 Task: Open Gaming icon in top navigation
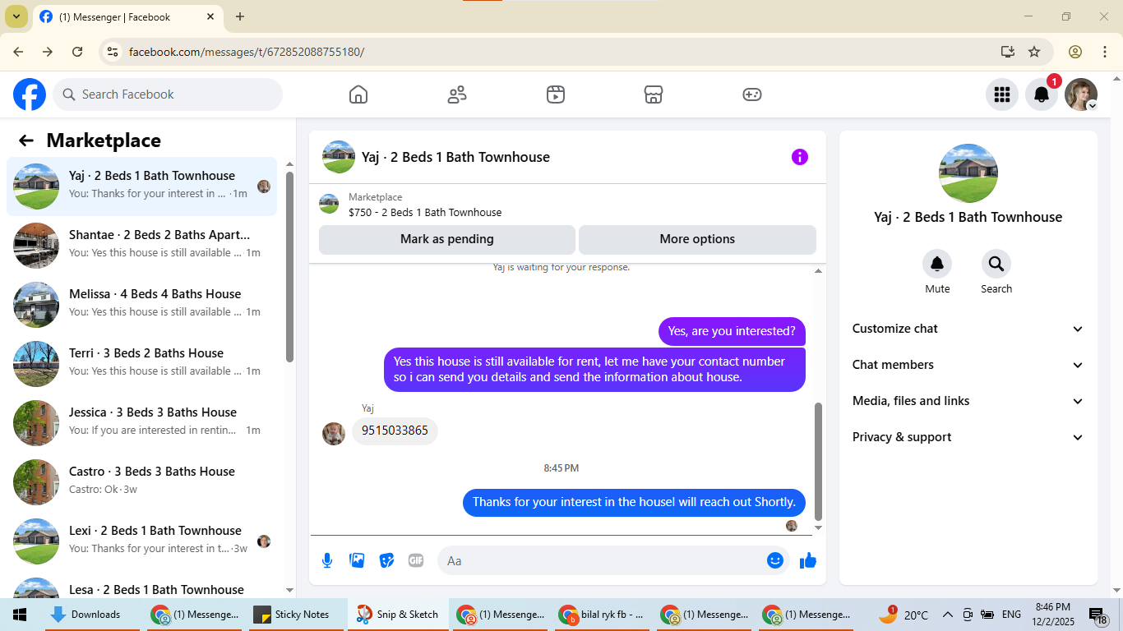[752, 94]
